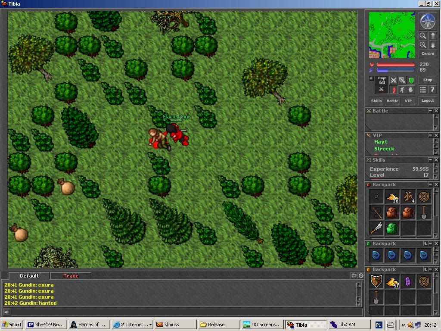Click the blue mana bar
The image size is (441, 331).
pyautogui.click(x=395, y=70)
